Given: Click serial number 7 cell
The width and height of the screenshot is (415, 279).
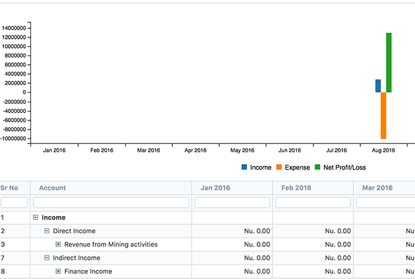Looking at the screenshot, I should click(3, 258).
